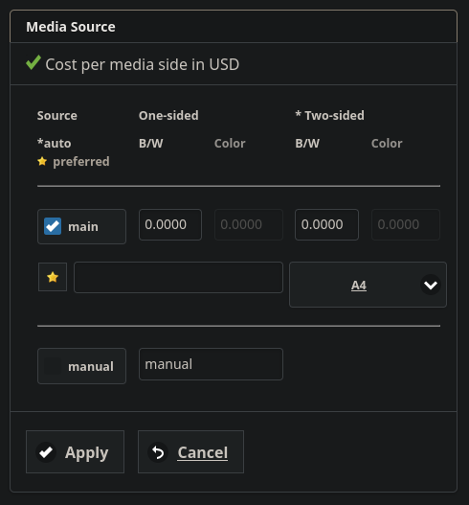
Task: Click the chevron arrow of A4 selector
Action: click(431, 285)
